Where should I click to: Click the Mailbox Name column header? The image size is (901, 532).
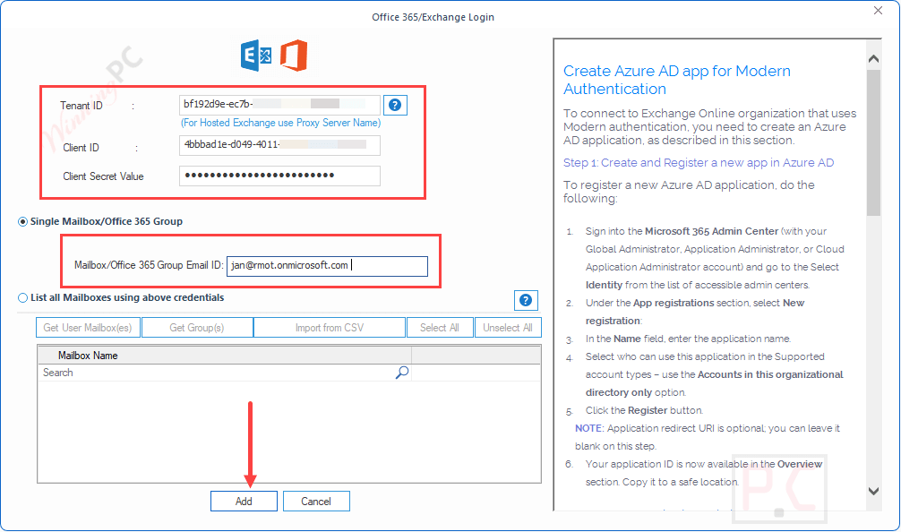point(225,355)
